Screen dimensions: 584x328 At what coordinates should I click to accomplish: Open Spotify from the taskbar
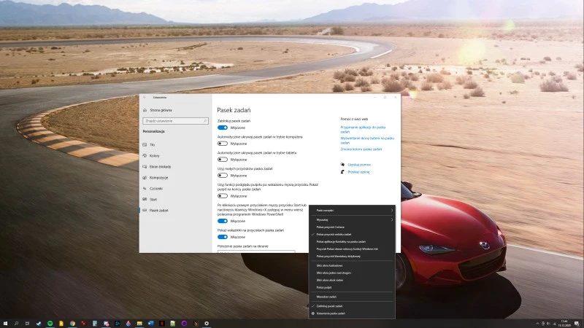tap(50, 324)
